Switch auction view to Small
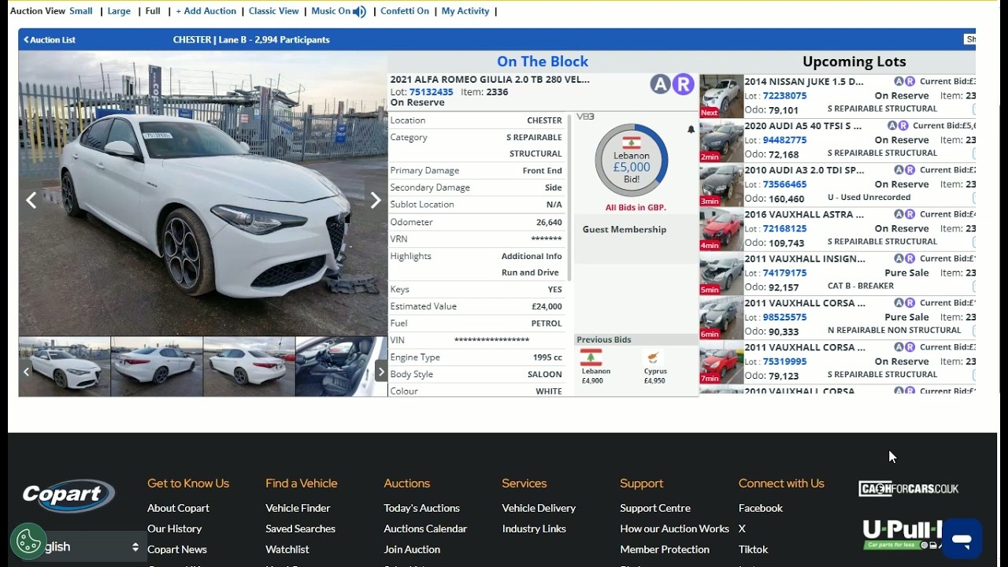 point(80,11)
